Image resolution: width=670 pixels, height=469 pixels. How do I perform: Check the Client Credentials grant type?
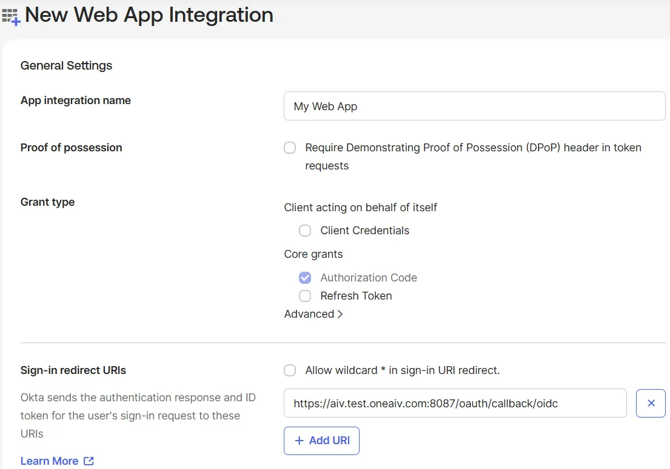pos(304,231)
